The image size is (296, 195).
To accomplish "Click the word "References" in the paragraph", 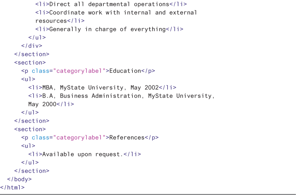I will coord(127,137).
